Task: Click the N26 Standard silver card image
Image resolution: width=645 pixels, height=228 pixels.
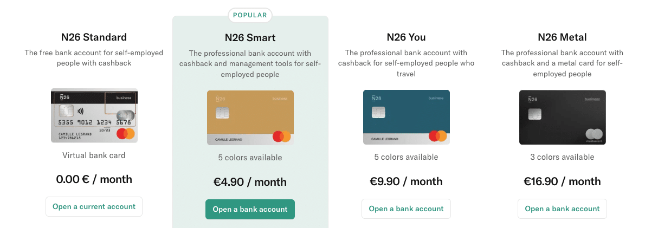Action: coord(94,115)
